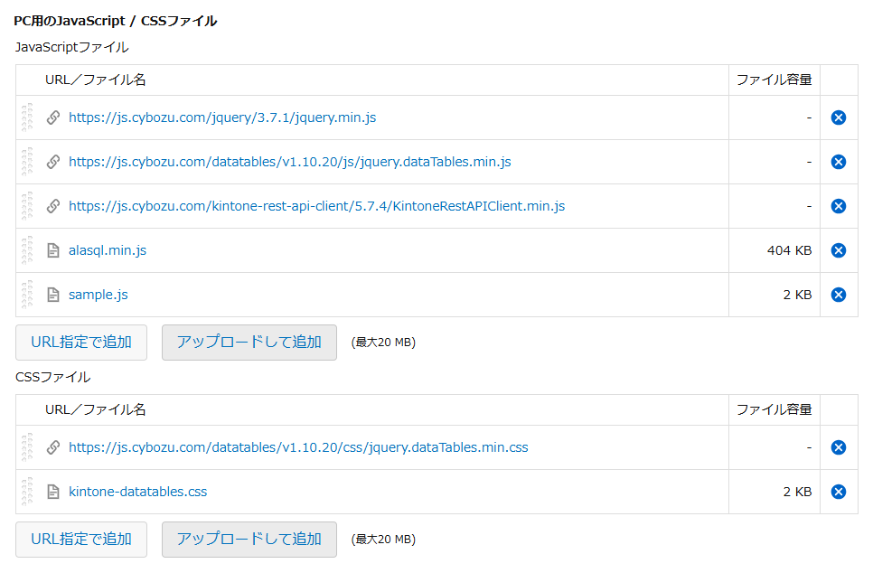
Task: Click URL指定で追加 under JavaScript files
Action: (80, 343)
